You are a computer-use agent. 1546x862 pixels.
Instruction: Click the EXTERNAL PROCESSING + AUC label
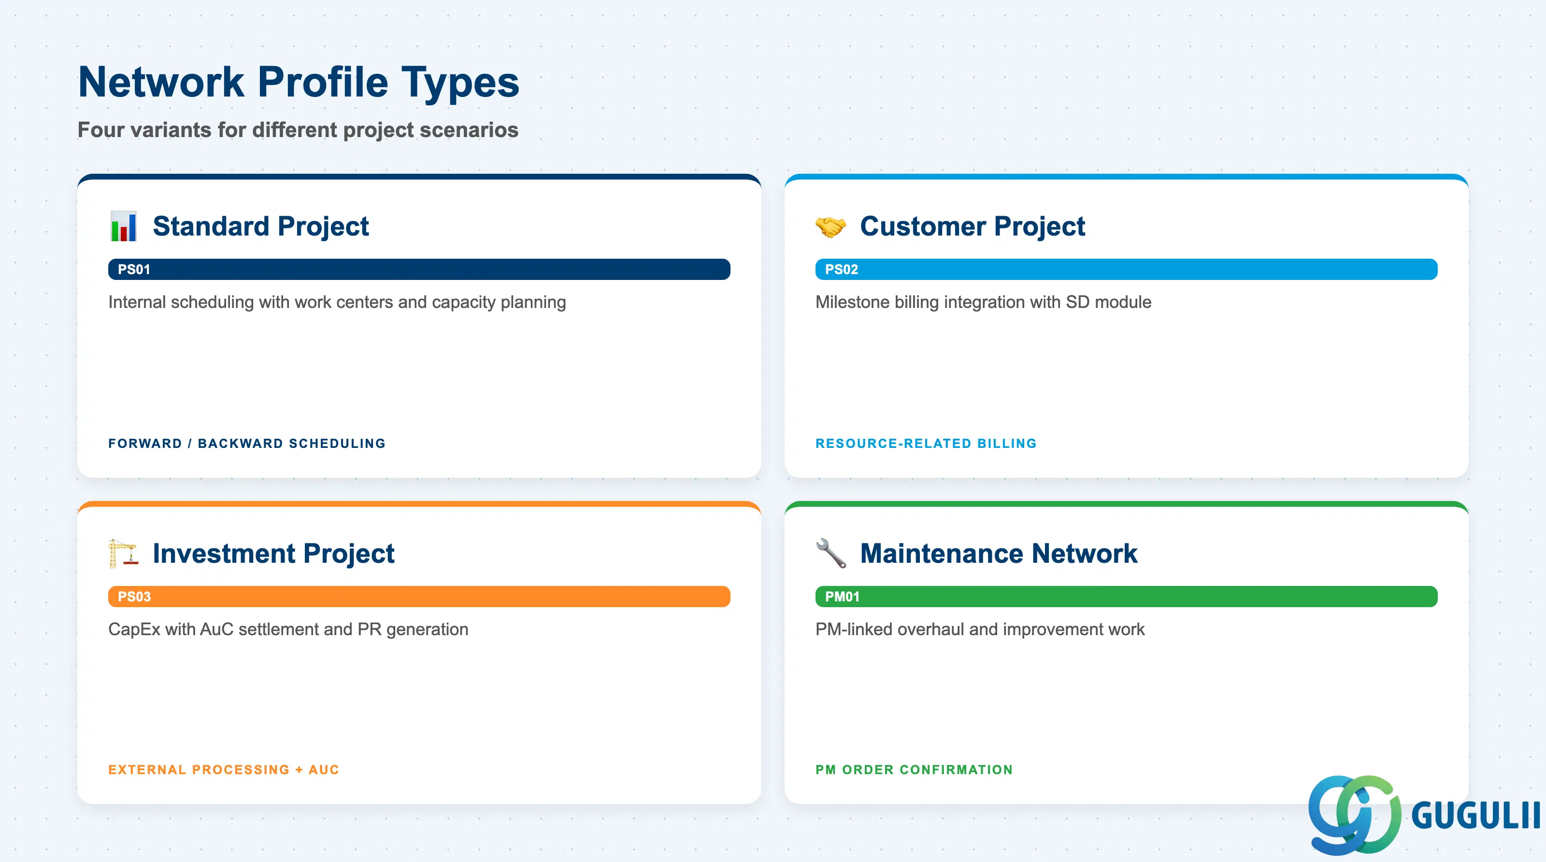223,770
